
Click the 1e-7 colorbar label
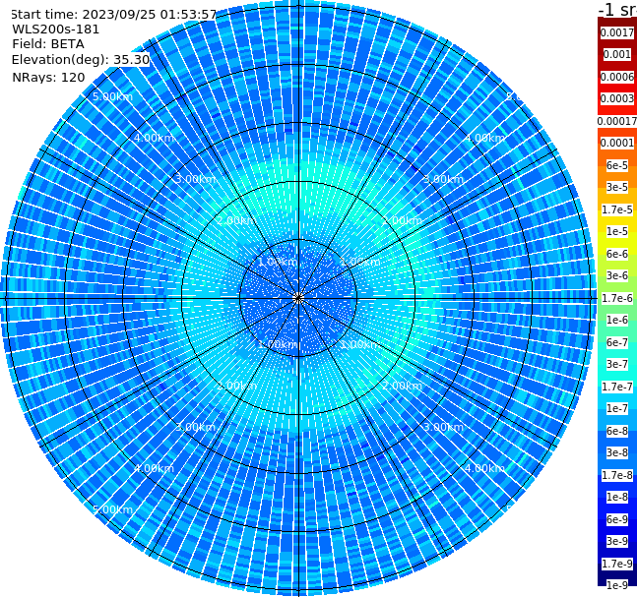click(x=616, y=408)
